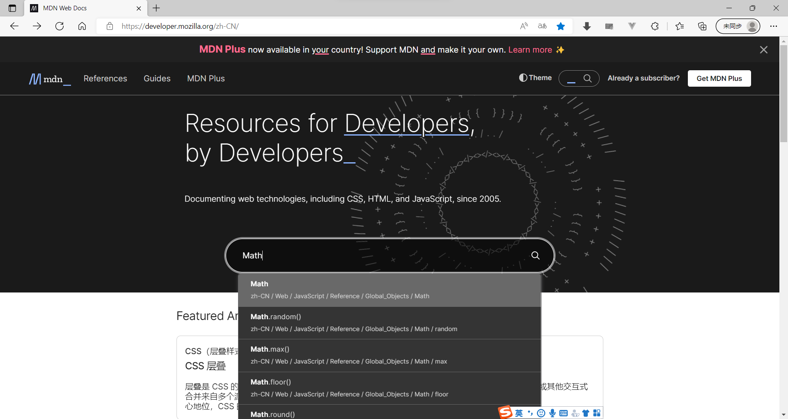Activate the Read aloud icon
The image size is (788, 419).
524,26
